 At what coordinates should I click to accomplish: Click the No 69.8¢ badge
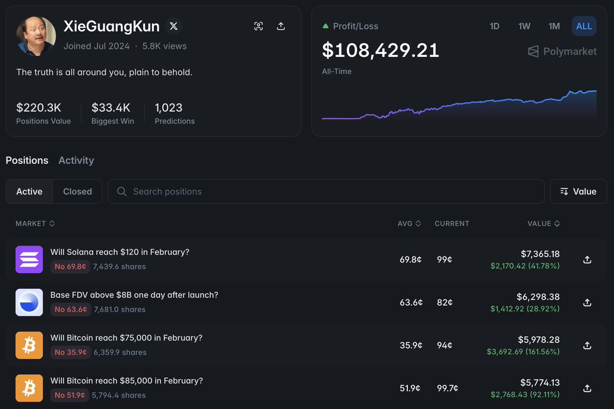pyautogui.click(x=71, y=267)
